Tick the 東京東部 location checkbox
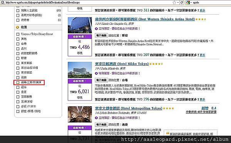 point(18,63)
